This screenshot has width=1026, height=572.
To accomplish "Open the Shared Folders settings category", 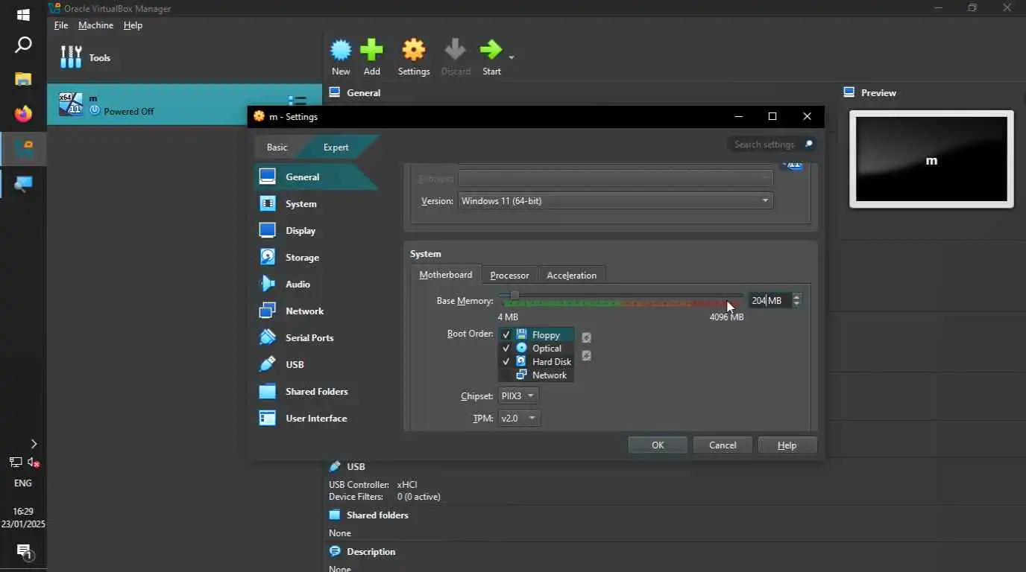I will (316, 391).
